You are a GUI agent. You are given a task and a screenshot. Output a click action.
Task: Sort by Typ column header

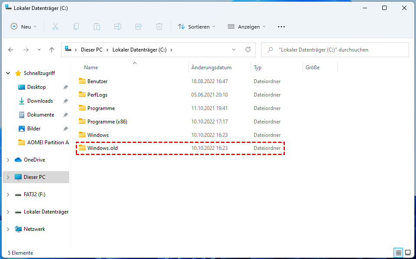pos(258,68)
